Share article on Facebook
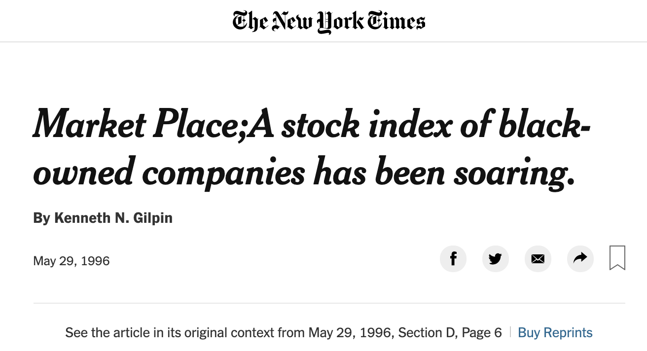This screenshot has height=351, width=647. tap(453, 259)
